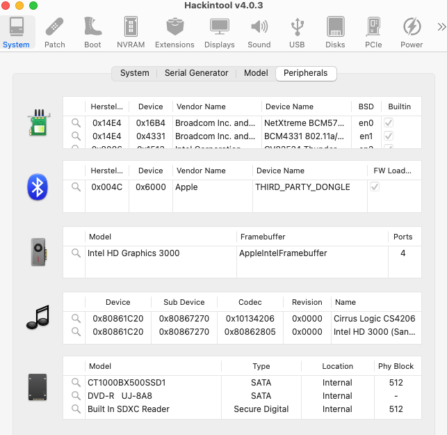Select the Apple vendor name cell

[213, 187]
